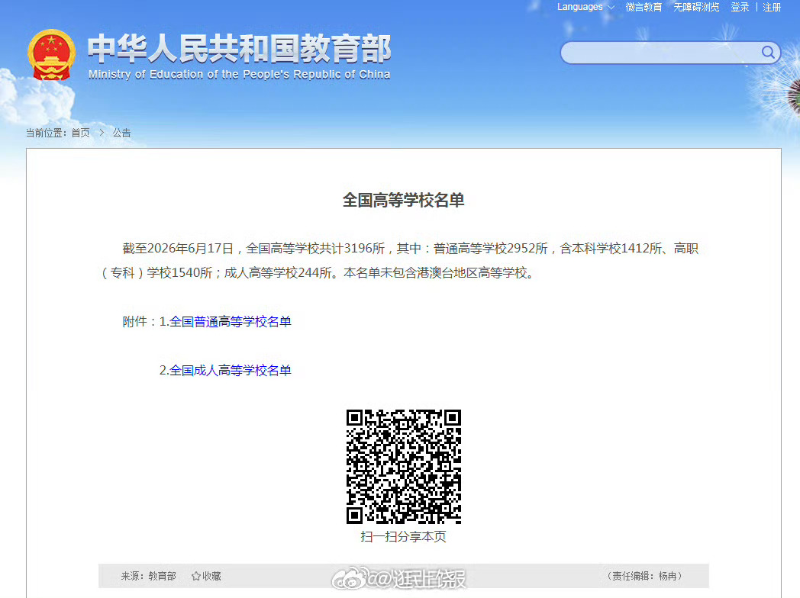Open 微言教育 in top menu
Screen dimensions: 800x598
(644, 7)
